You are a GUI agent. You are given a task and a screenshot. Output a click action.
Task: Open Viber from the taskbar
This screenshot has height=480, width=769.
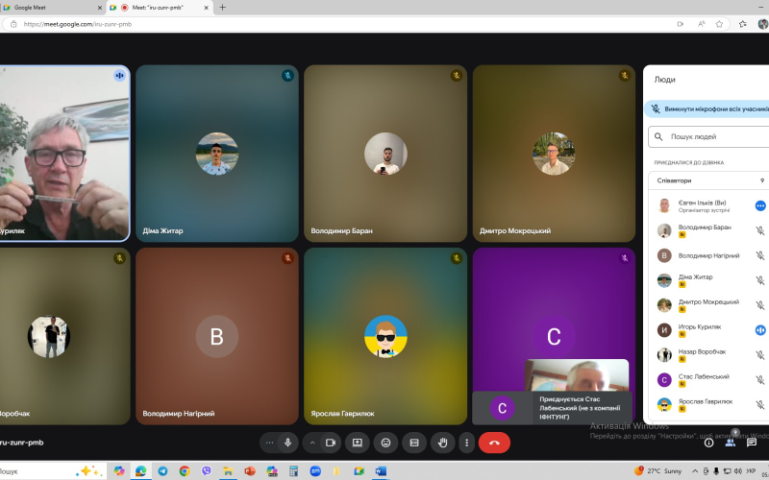point(207,471)
